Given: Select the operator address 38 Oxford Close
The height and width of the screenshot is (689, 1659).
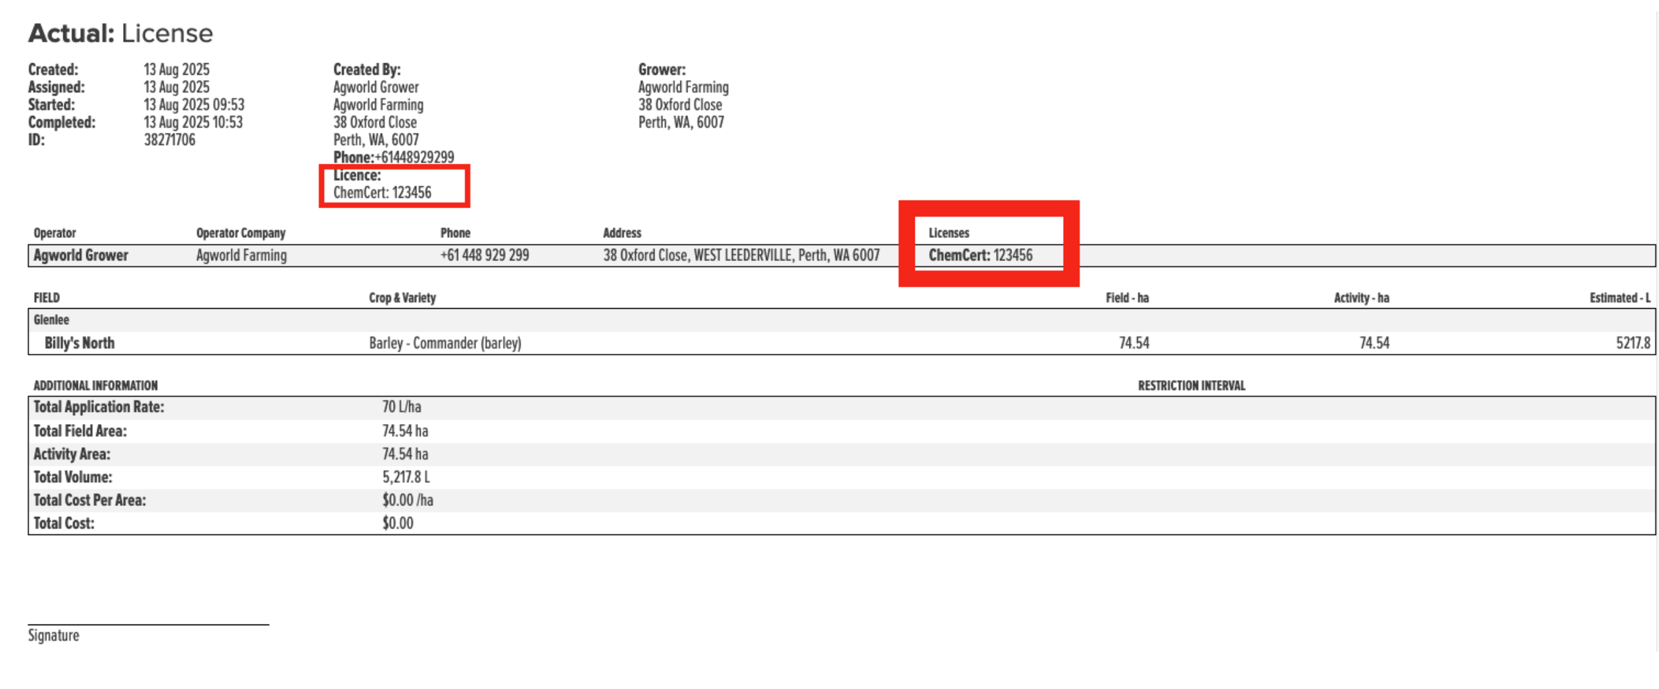Looking at the screenshot, I should pos(741,255).
